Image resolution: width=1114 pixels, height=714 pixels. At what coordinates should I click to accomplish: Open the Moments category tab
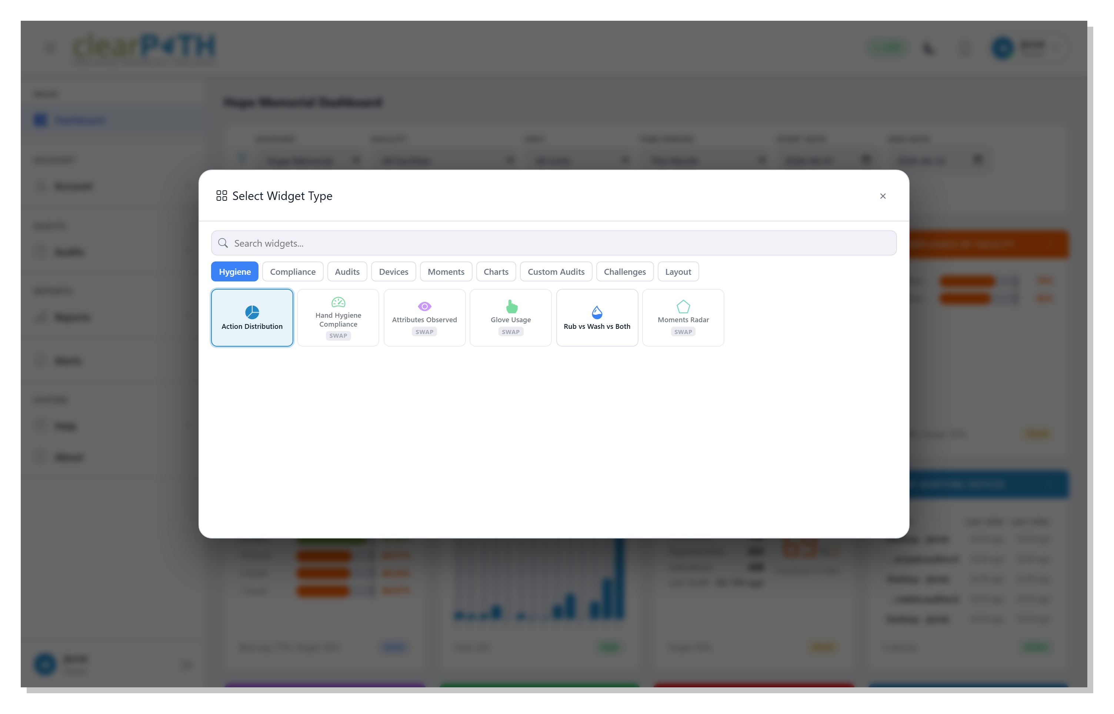point(446,272)
